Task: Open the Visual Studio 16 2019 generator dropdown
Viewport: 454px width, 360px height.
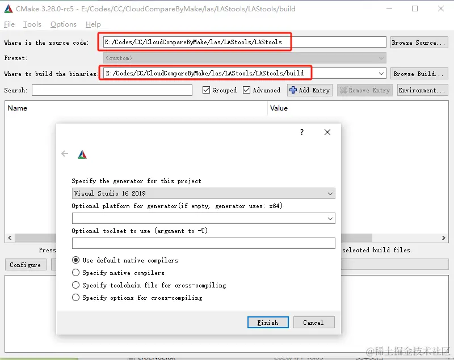Action: coord(203,193)
